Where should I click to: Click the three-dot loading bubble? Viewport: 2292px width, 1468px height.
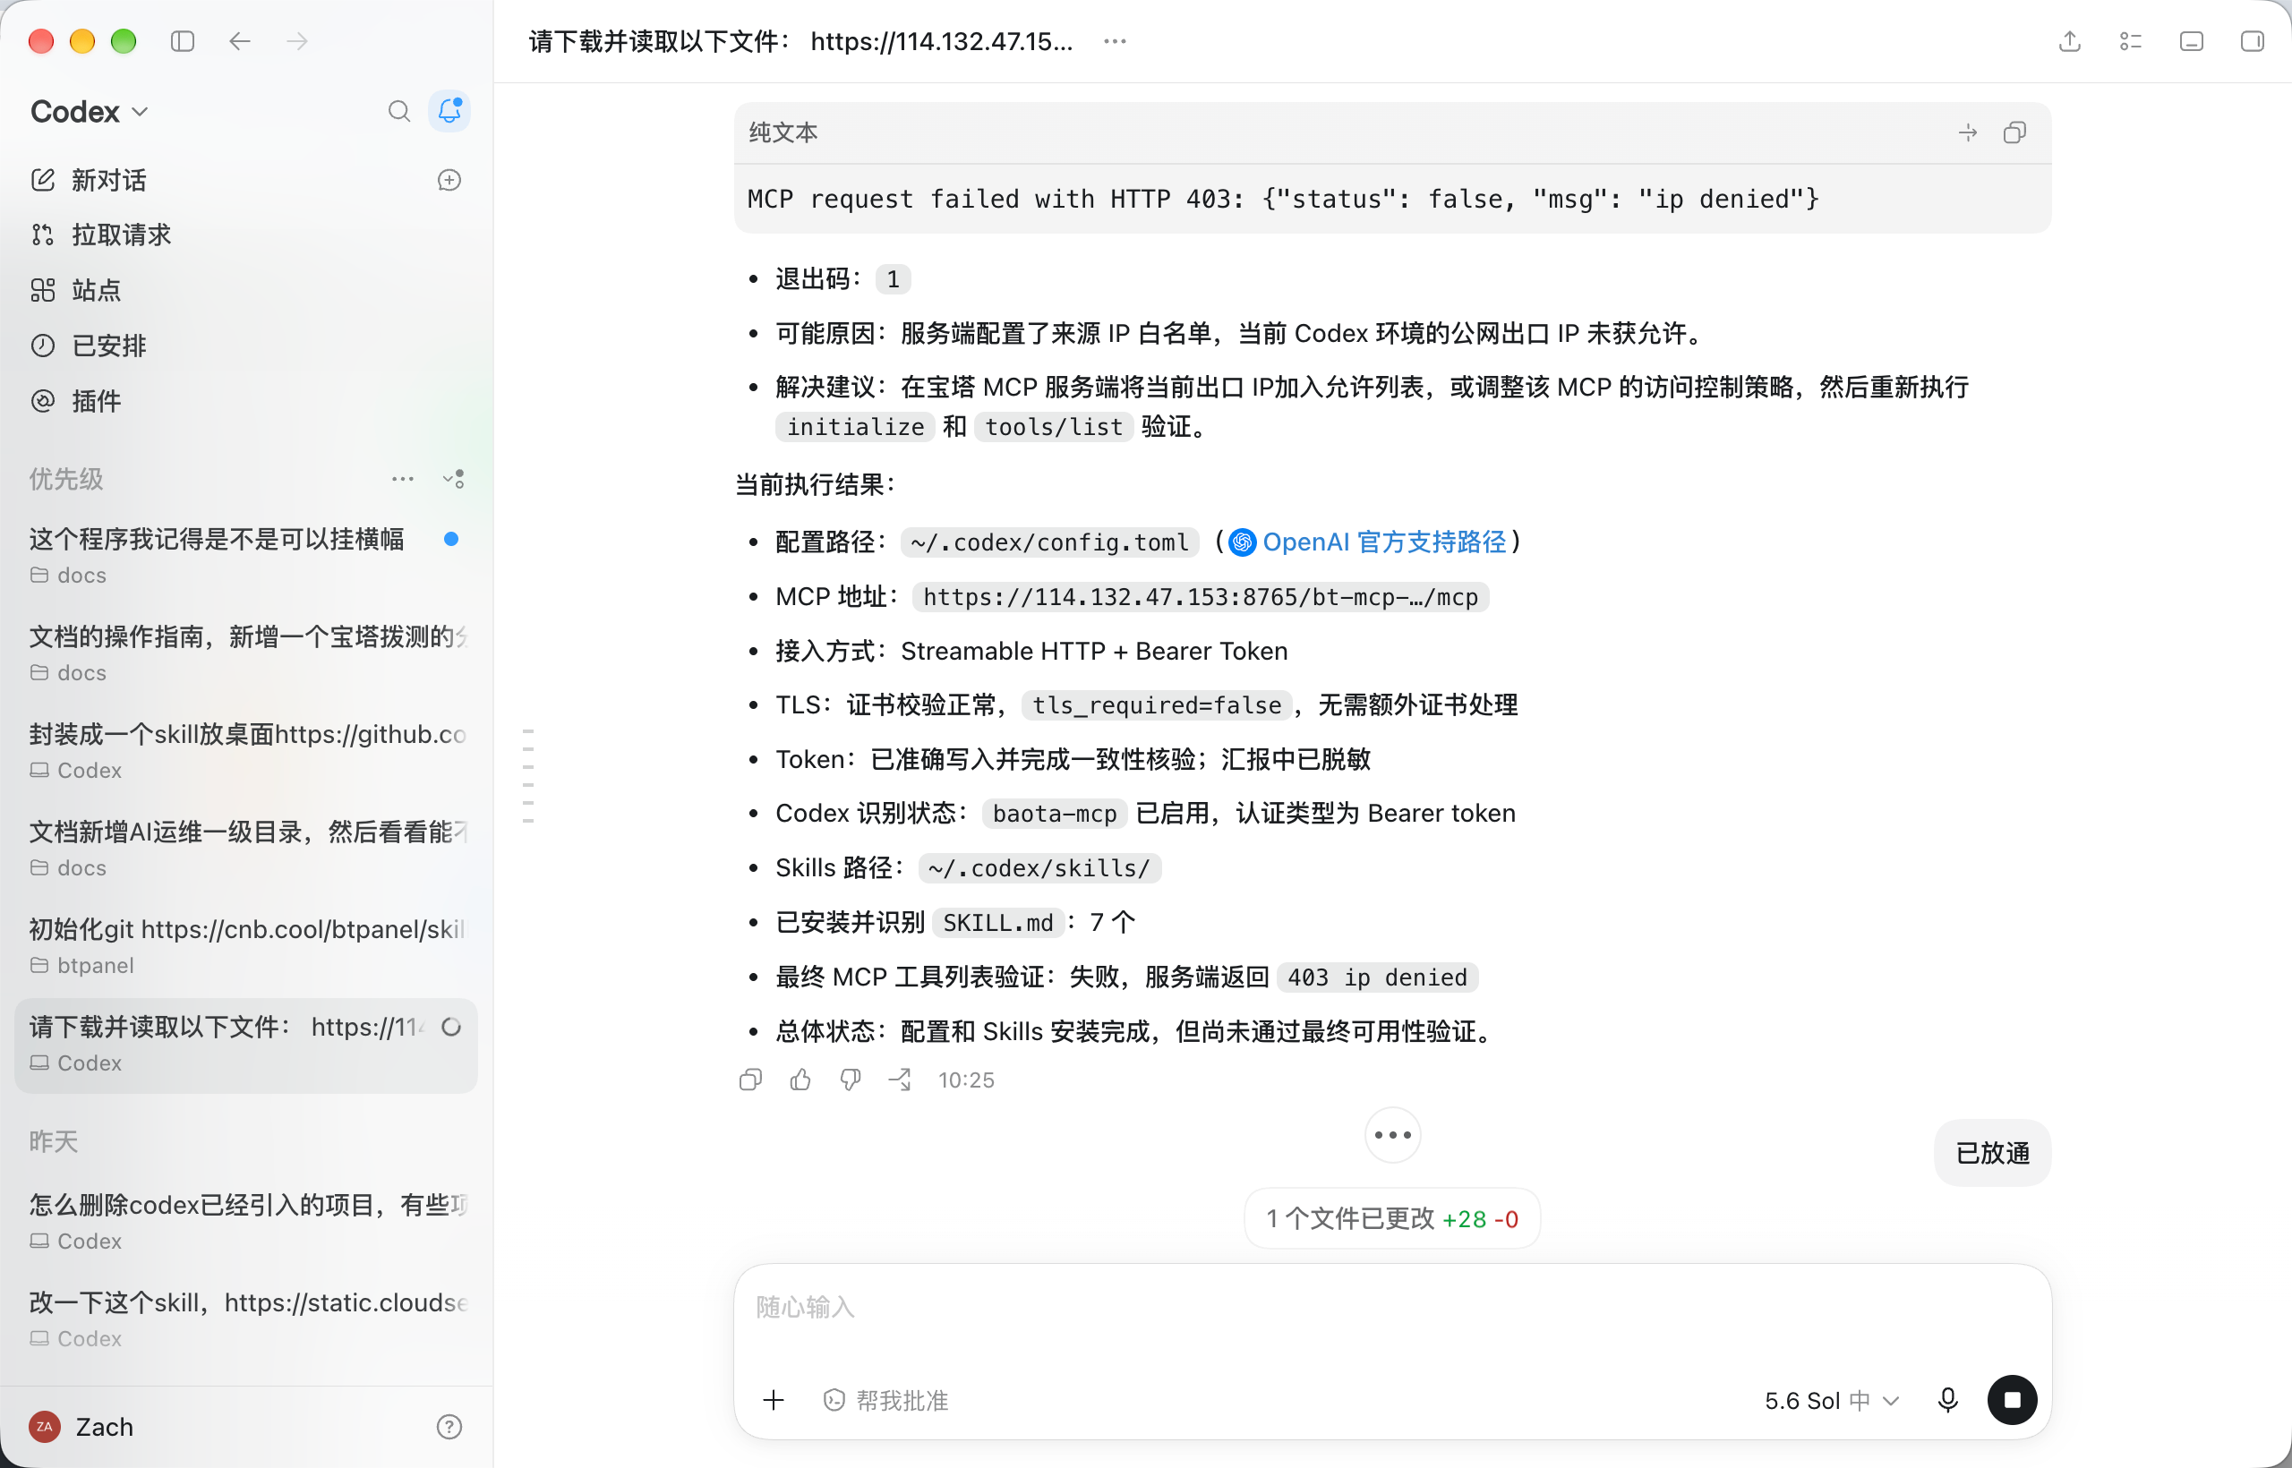[x=1392, y=1134]
